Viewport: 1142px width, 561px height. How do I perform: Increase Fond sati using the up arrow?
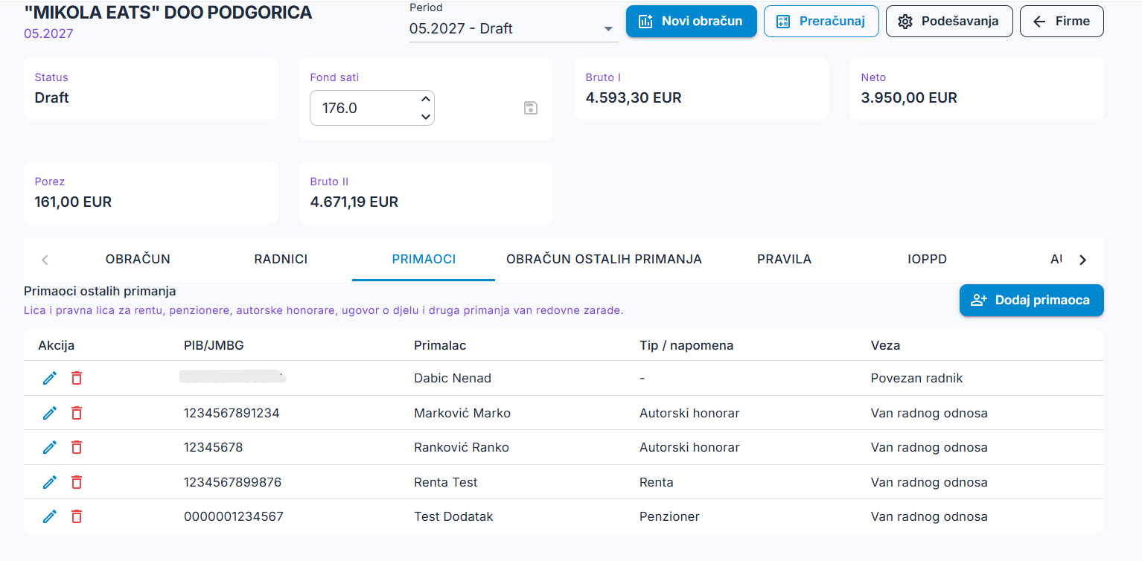point(425,99)
